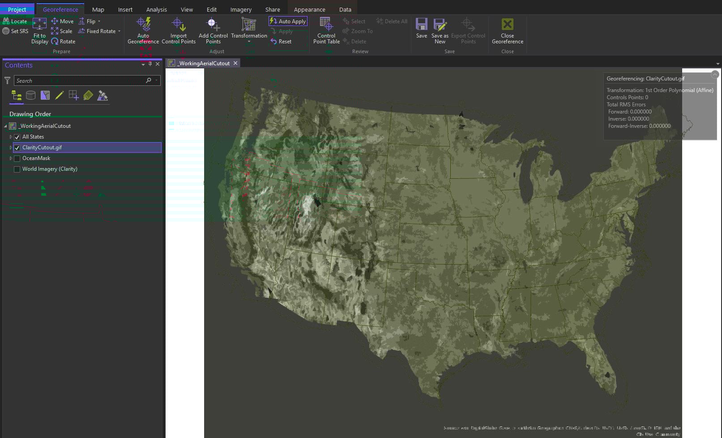
Task: Toggle the Auto Apply button
Action: 288,21
